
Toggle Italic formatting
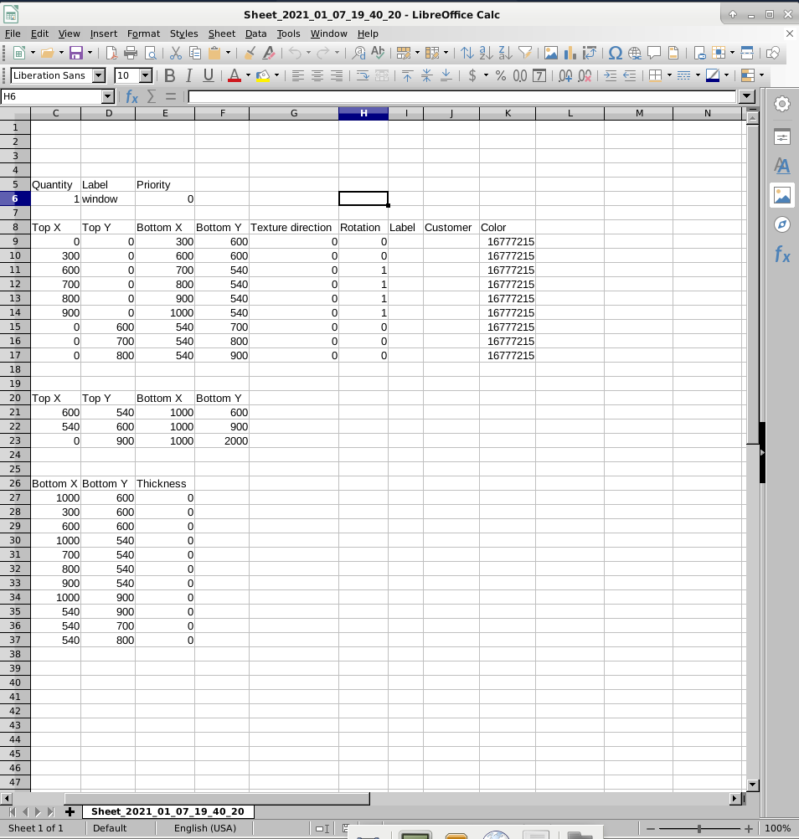point(189,75)
